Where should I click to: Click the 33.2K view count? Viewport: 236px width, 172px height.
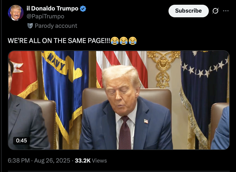(x=83, y=160)
